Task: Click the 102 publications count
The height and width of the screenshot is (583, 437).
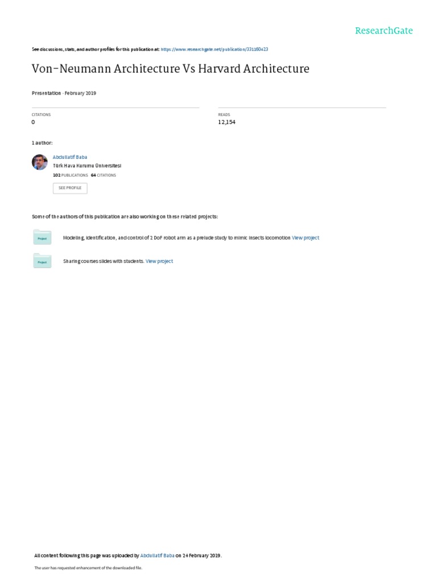Action: 70,175
